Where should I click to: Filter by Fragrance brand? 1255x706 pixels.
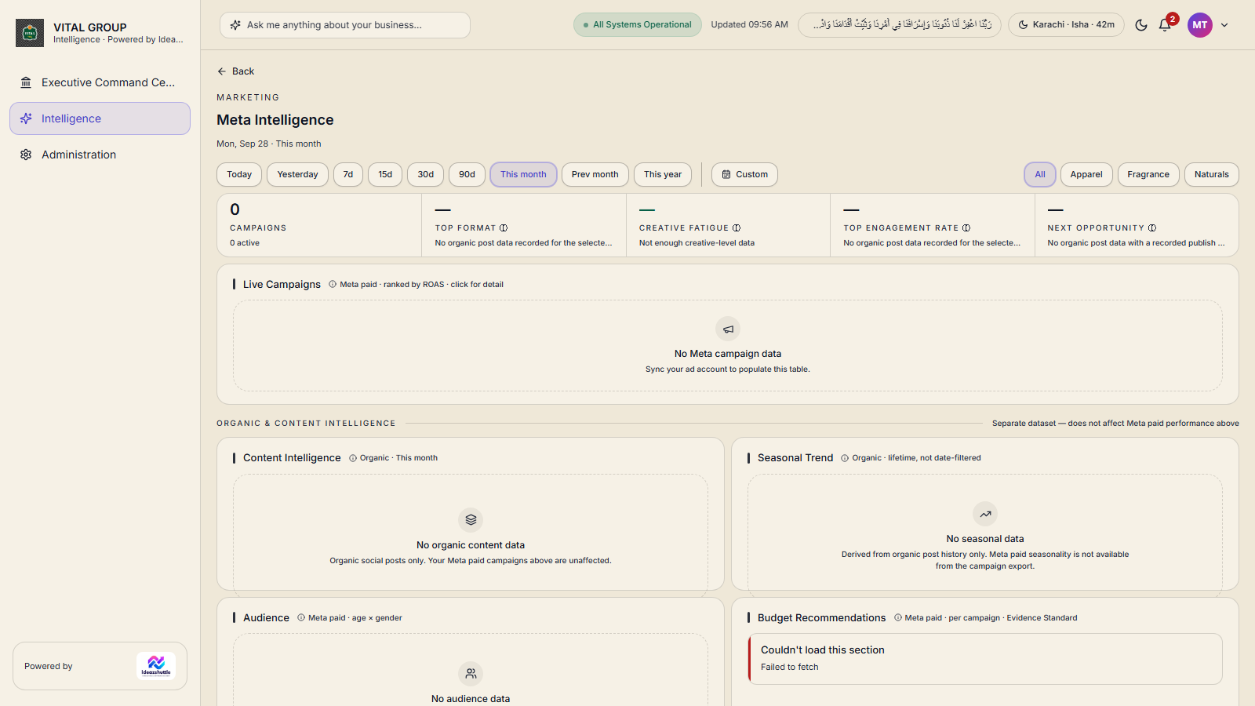pyautogui.click(x=1148, y=174)
